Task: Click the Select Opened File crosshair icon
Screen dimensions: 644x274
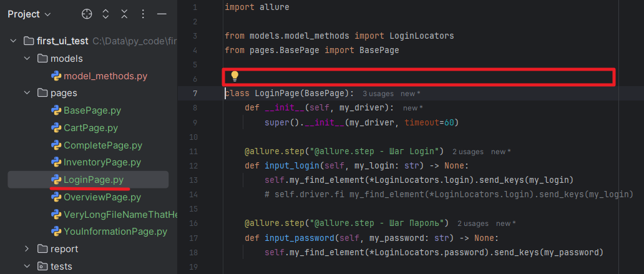Action: coord(87,14)
